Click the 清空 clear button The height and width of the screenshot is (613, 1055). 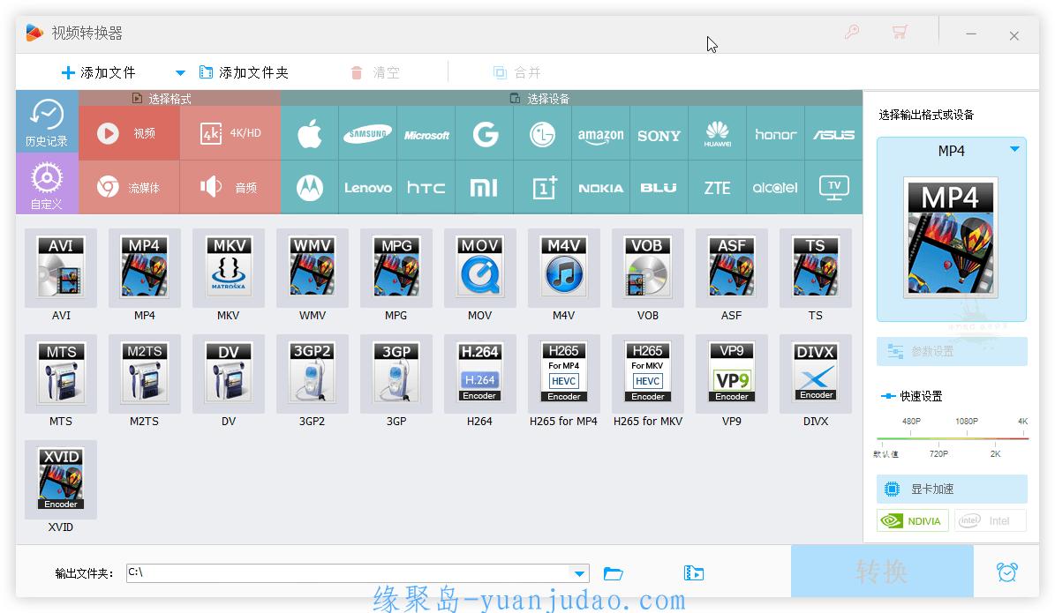[375, 72]
